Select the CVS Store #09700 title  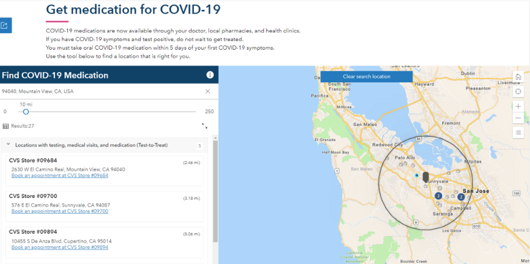coord(33,196)
